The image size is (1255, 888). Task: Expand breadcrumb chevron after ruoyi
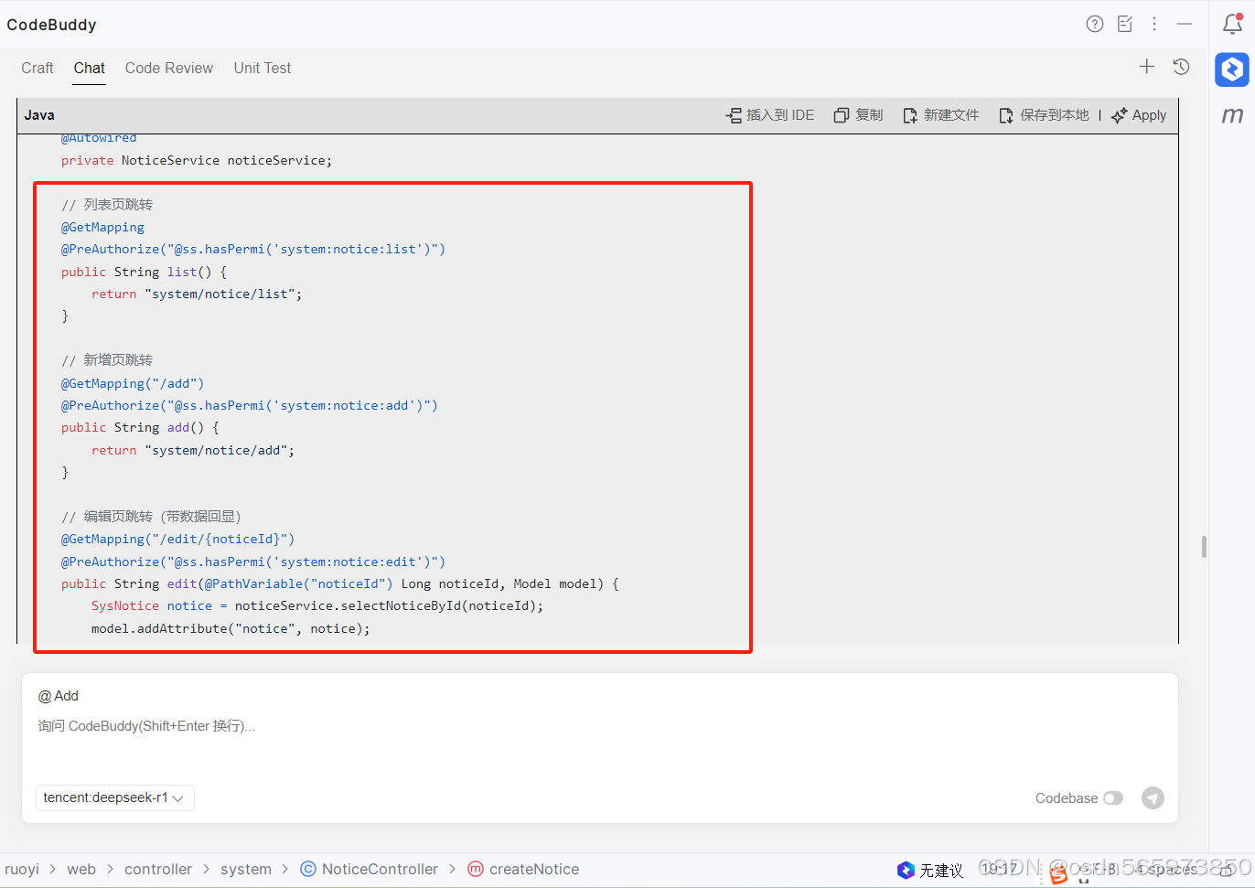(53, 870)
